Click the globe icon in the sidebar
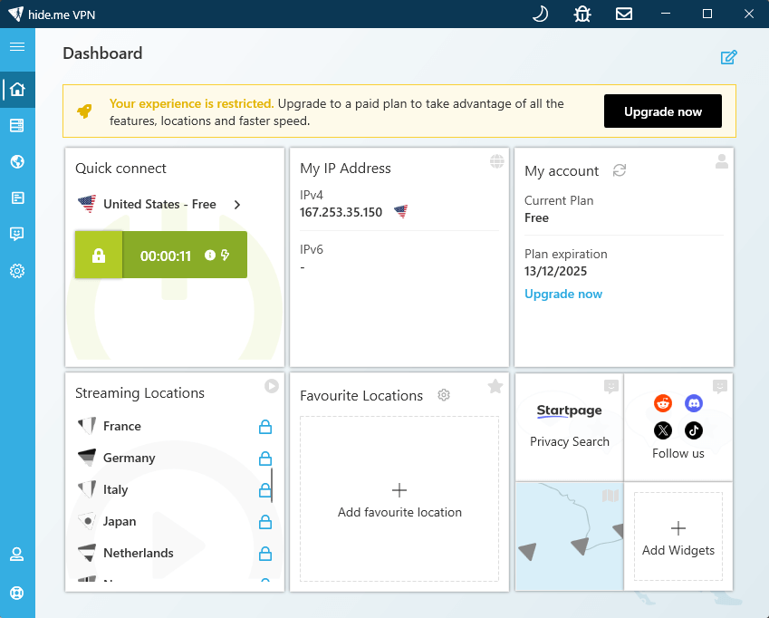The height and width of the screenshot is (618, 769). 17,162
